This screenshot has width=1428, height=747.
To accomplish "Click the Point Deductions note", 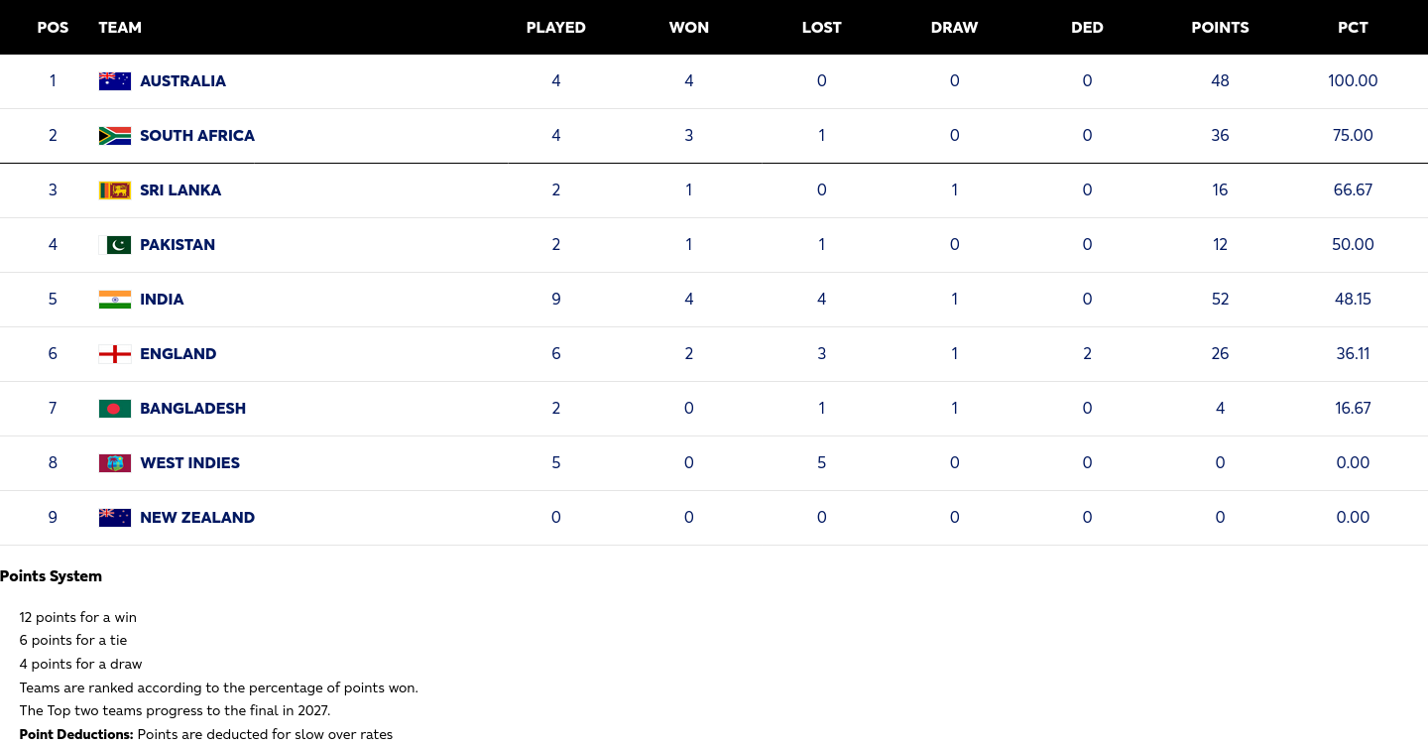I will pyautogui.click(x=206, y=735).
